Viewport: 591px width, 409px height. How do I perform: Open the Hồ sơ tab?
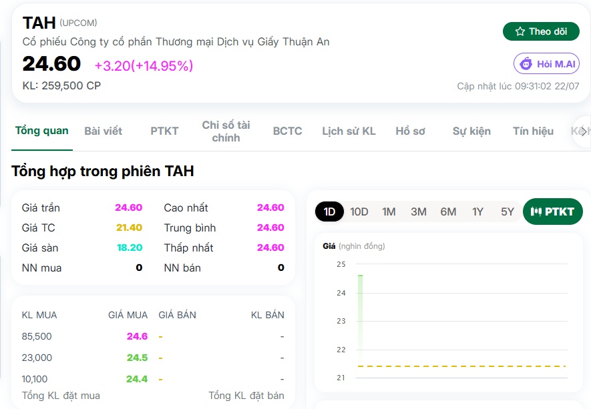(410, 131)
